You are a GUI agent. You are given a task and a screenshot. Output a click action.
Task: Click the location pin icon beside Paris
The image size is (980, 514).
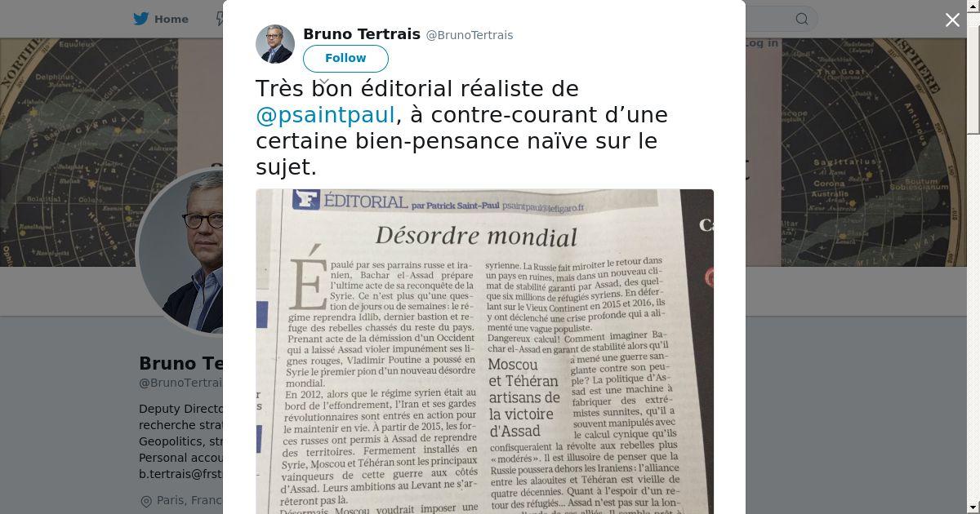pyautogui.click(x=146, y=501)
